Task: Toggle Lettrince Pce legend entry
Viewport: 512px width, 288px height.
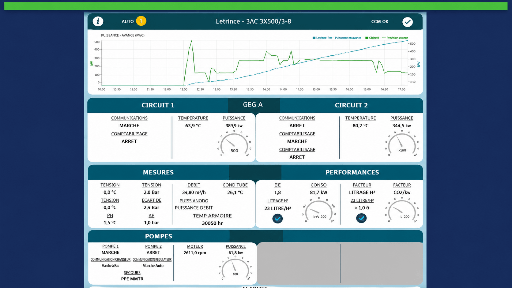Action: [337, 38]
